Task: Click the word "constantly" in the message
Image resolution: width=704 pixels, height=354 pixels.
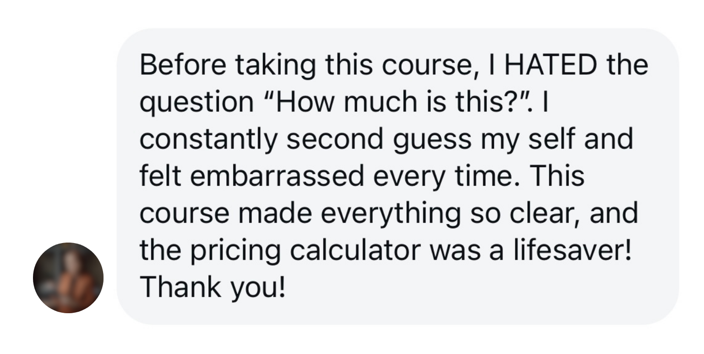Action: click(208, 140)
